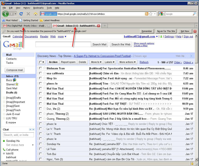Click the Search Mail button
This screenshot has height=166, width=199.
click(x=100, y=44)
